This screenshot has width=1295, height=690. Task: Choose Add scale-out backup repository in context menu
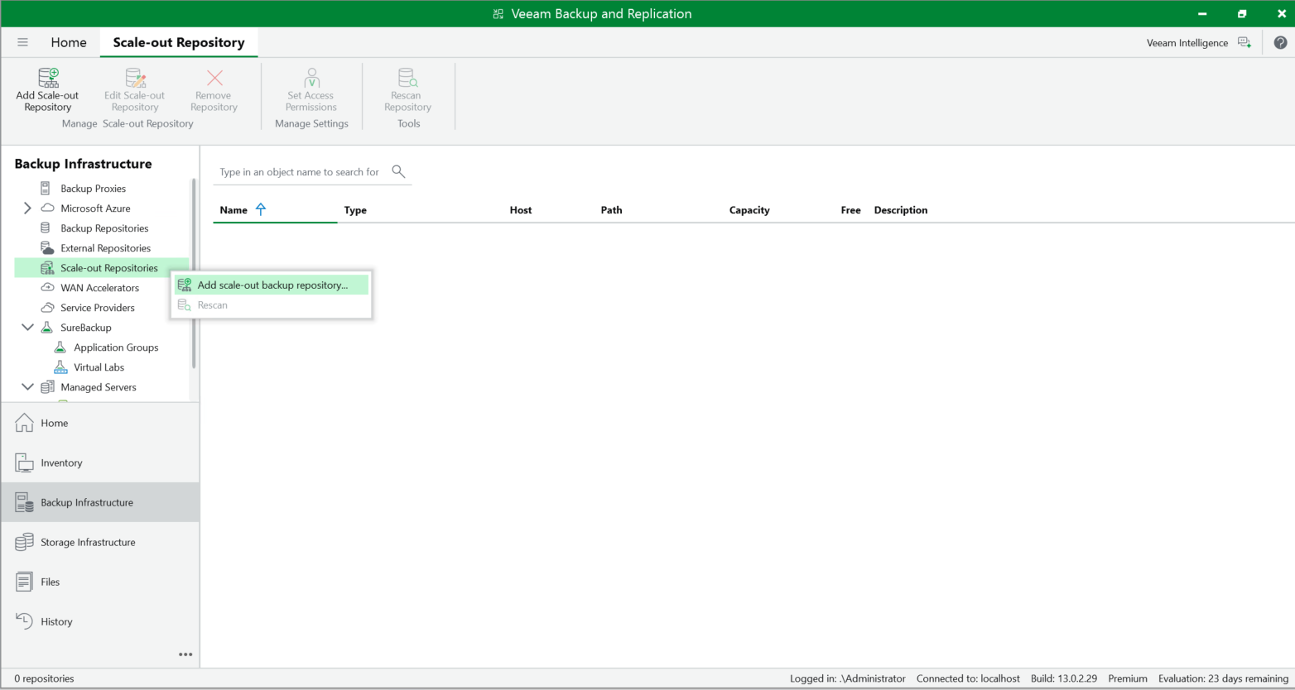point(272,285)
